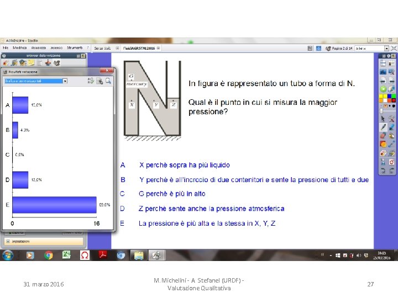Select the Fill bucket tool
398x298 pixels.
tap(392, 136)
